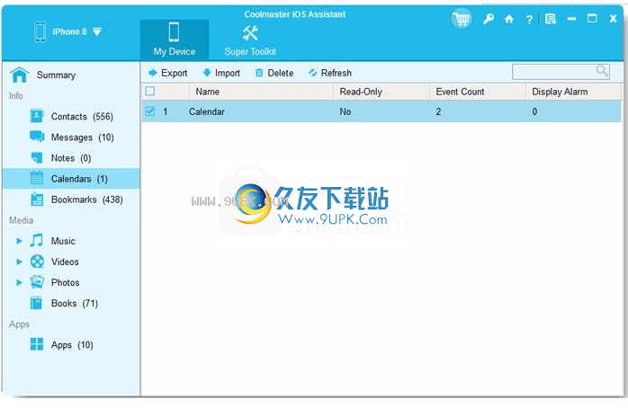Sort by the Event Count column header

478,92
